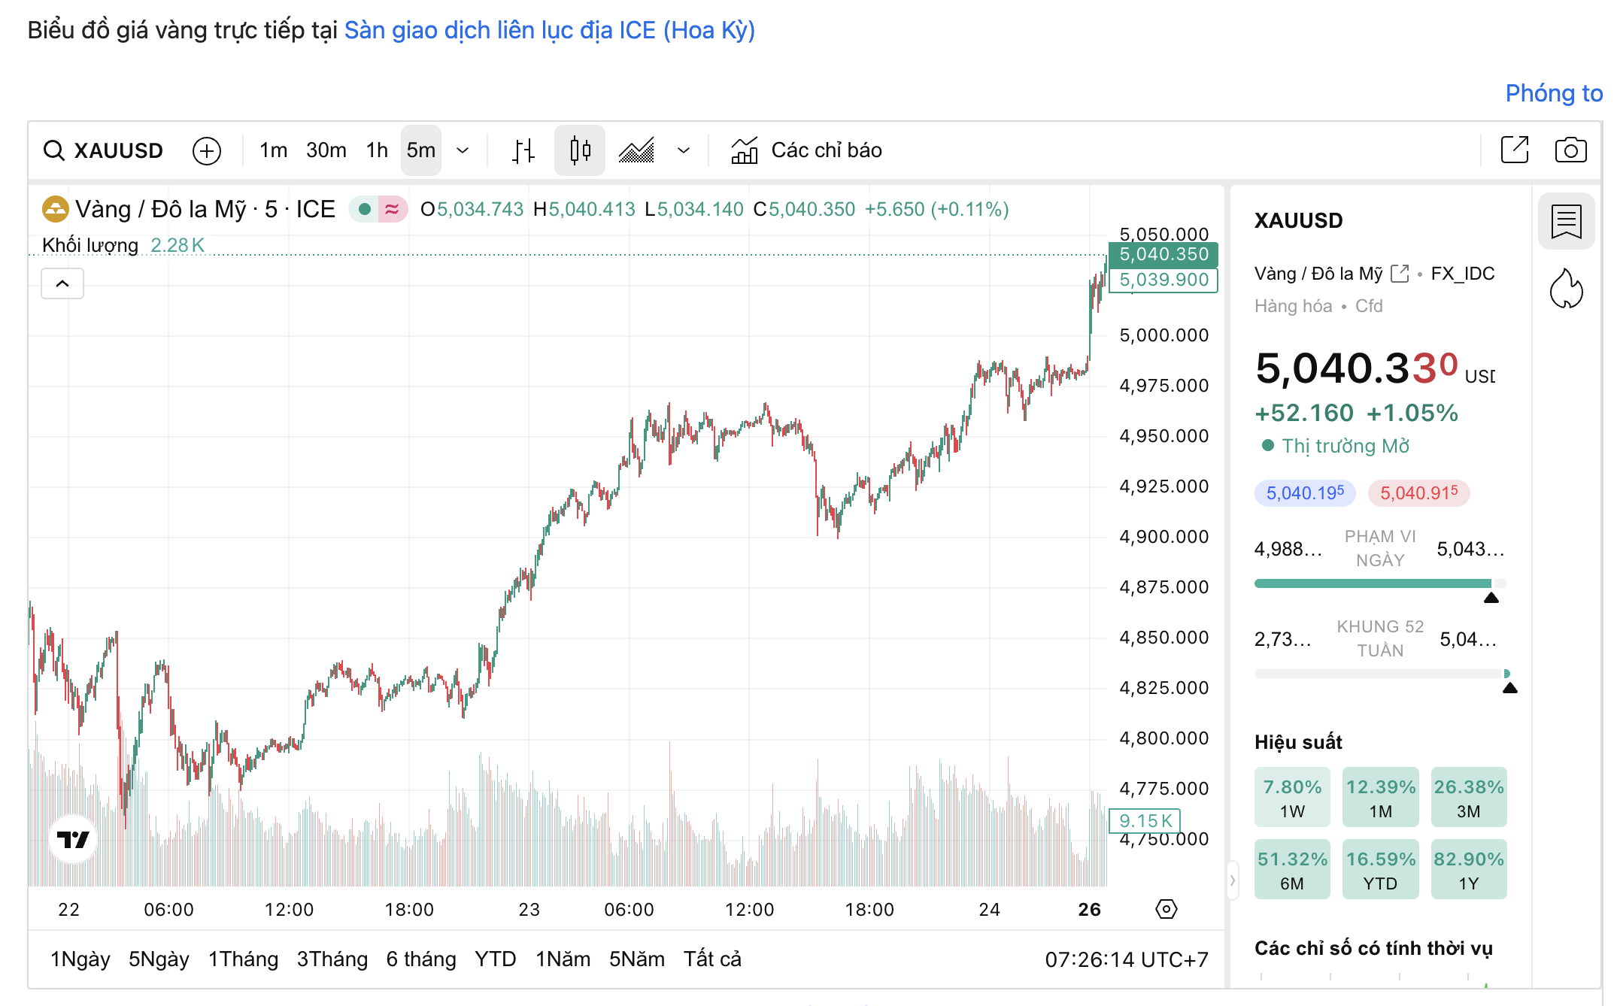Select the area chart style icon
The width and height of the screenshot is (1614, 1006).
click(636, 150)
